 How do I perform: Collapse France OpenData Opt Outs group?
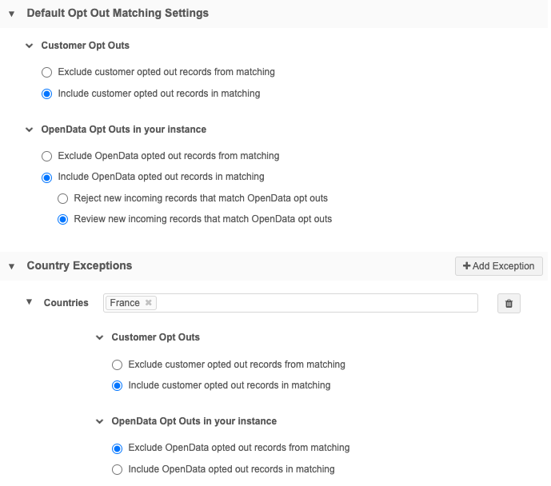point(100,421)
